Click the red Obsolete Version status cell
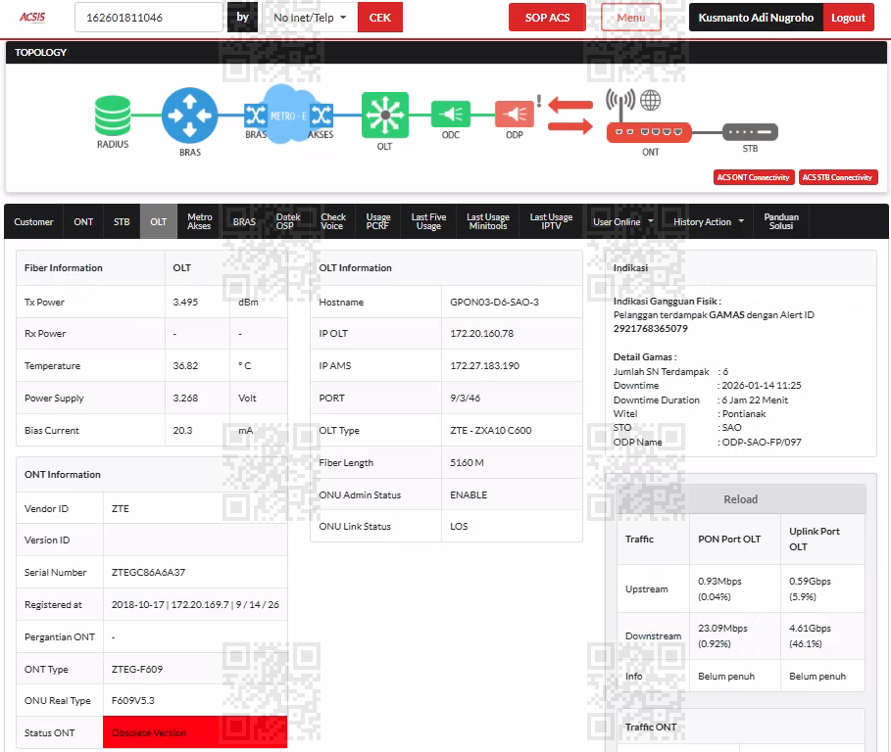This screenshot has height=752, width=891. [x=195, y=732]
